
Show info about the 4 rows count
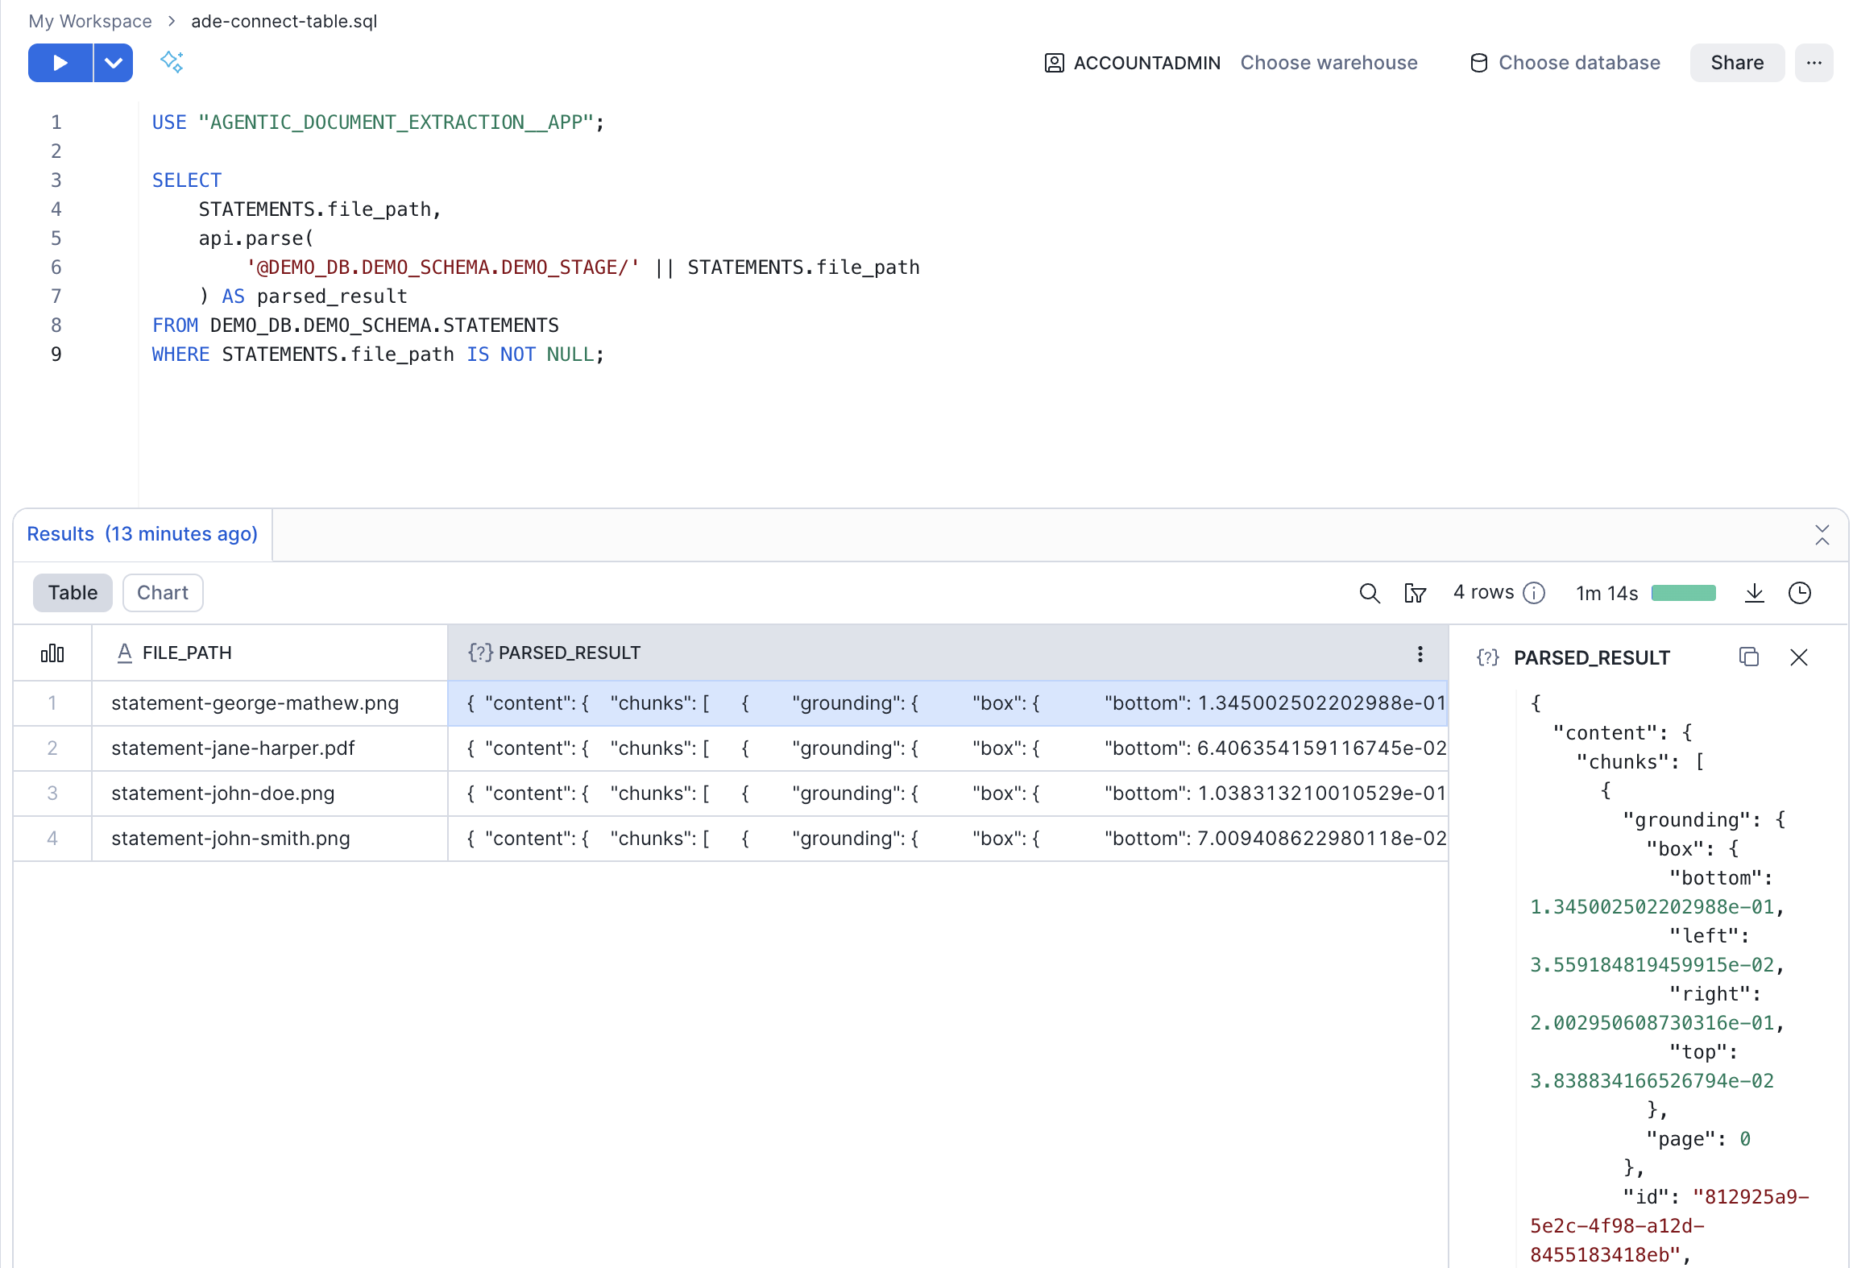(x=1534, y=593)
